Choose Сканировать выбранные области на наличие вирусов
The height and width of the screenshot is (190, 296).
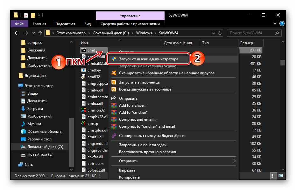167,73
